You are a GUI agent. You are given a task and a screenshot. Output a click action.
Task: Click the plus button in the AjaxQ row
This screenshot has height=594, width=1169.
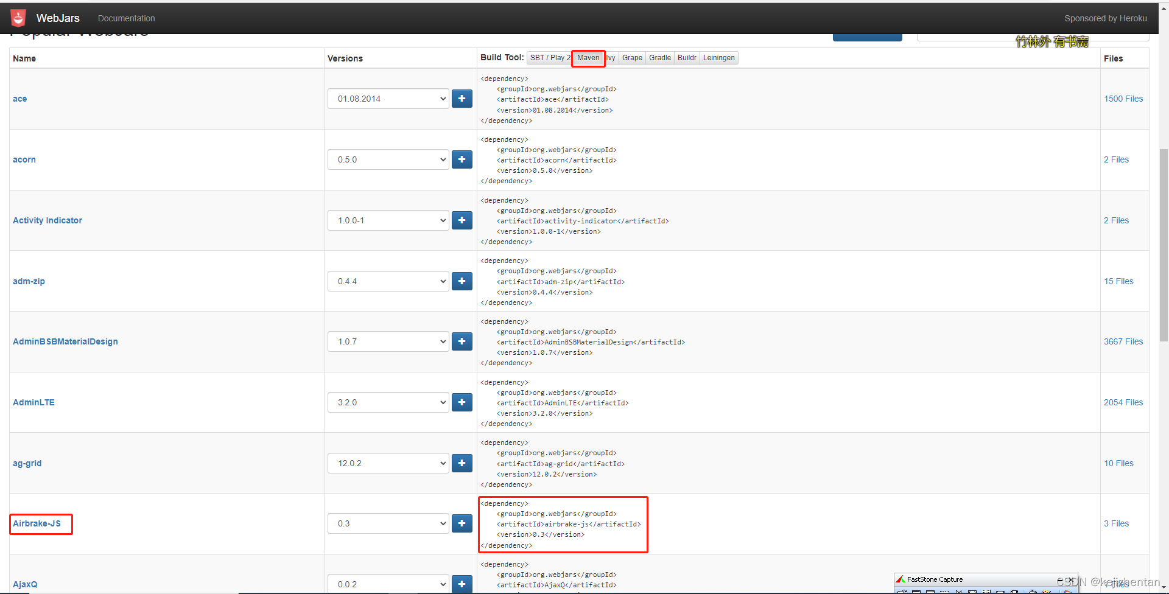point(462,584)
